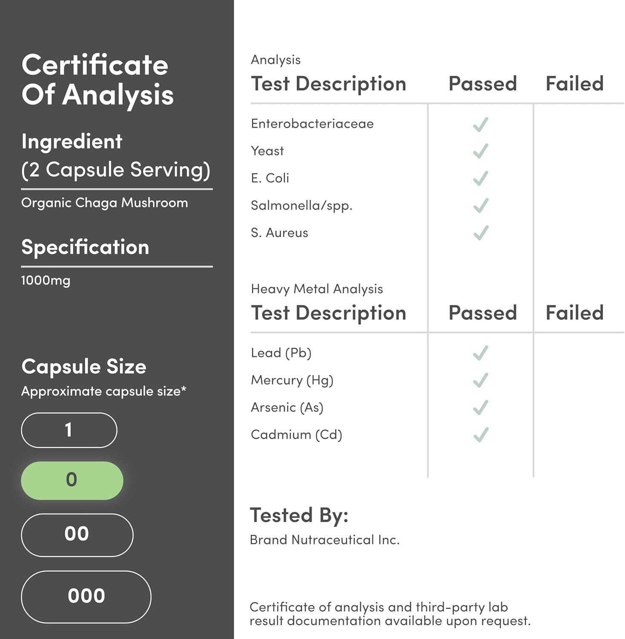625x639 pixels.
Task: Click the Enterobacteriaceae passed checkmark
Action: [x=481, y=124]
